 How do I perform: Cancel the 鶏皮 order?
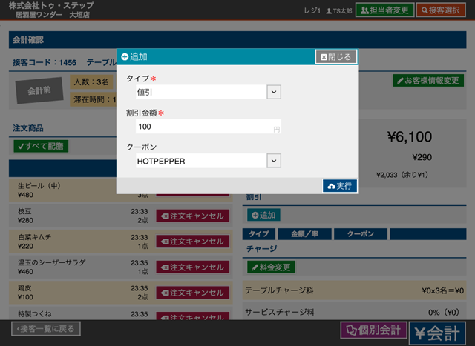[x=192, y=293]
